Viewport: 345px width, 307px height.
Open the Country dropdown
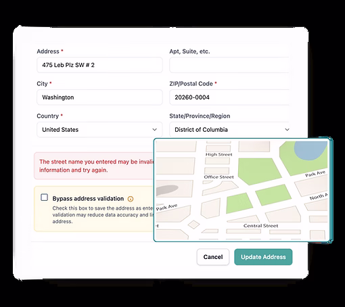[99, 130]
